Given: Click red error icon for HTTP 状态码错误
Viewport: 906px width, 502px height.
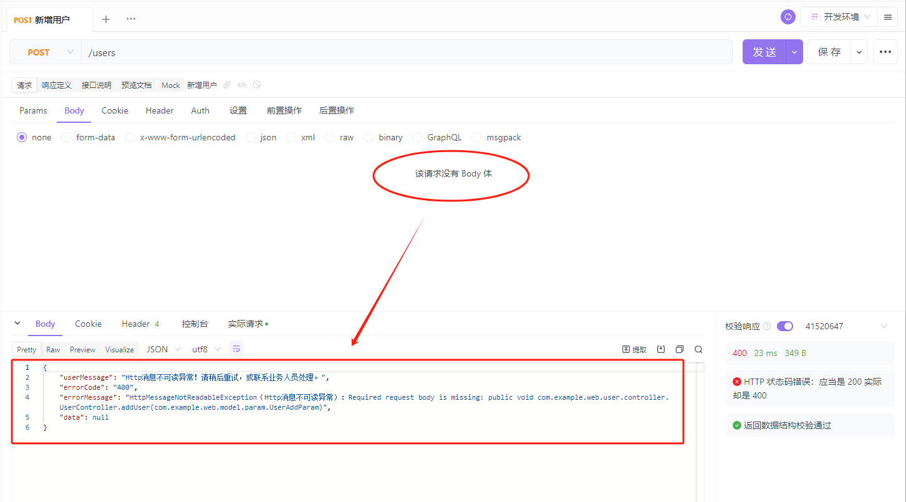Looking at the screenshot, I should pos(737,382).
